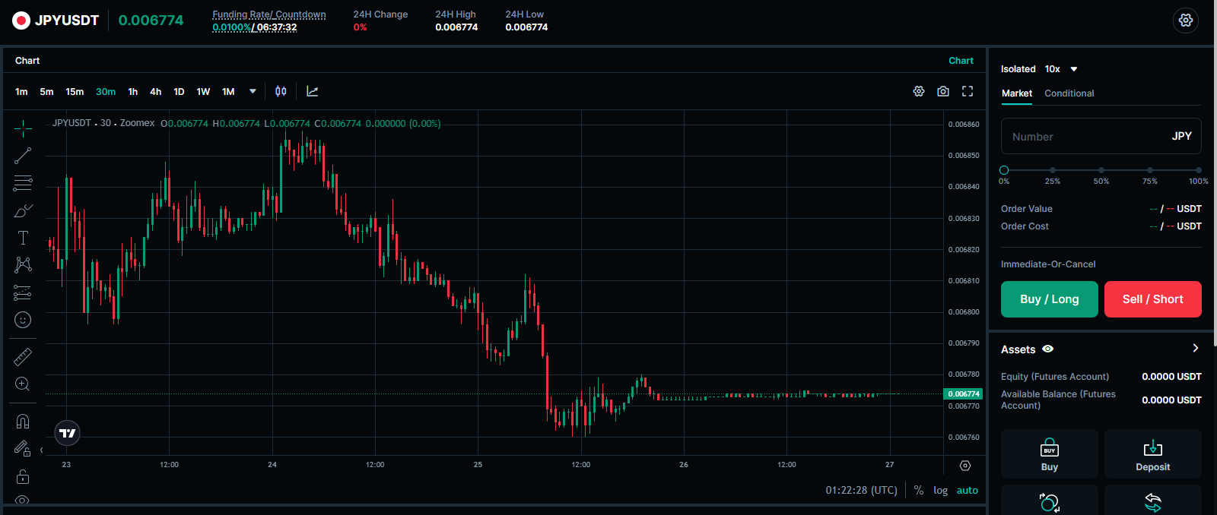Image resolution: width=1217 pixels, height=515 pixels.
Task: Open the prediction and measurement tools
Action: tap(23, 292)
